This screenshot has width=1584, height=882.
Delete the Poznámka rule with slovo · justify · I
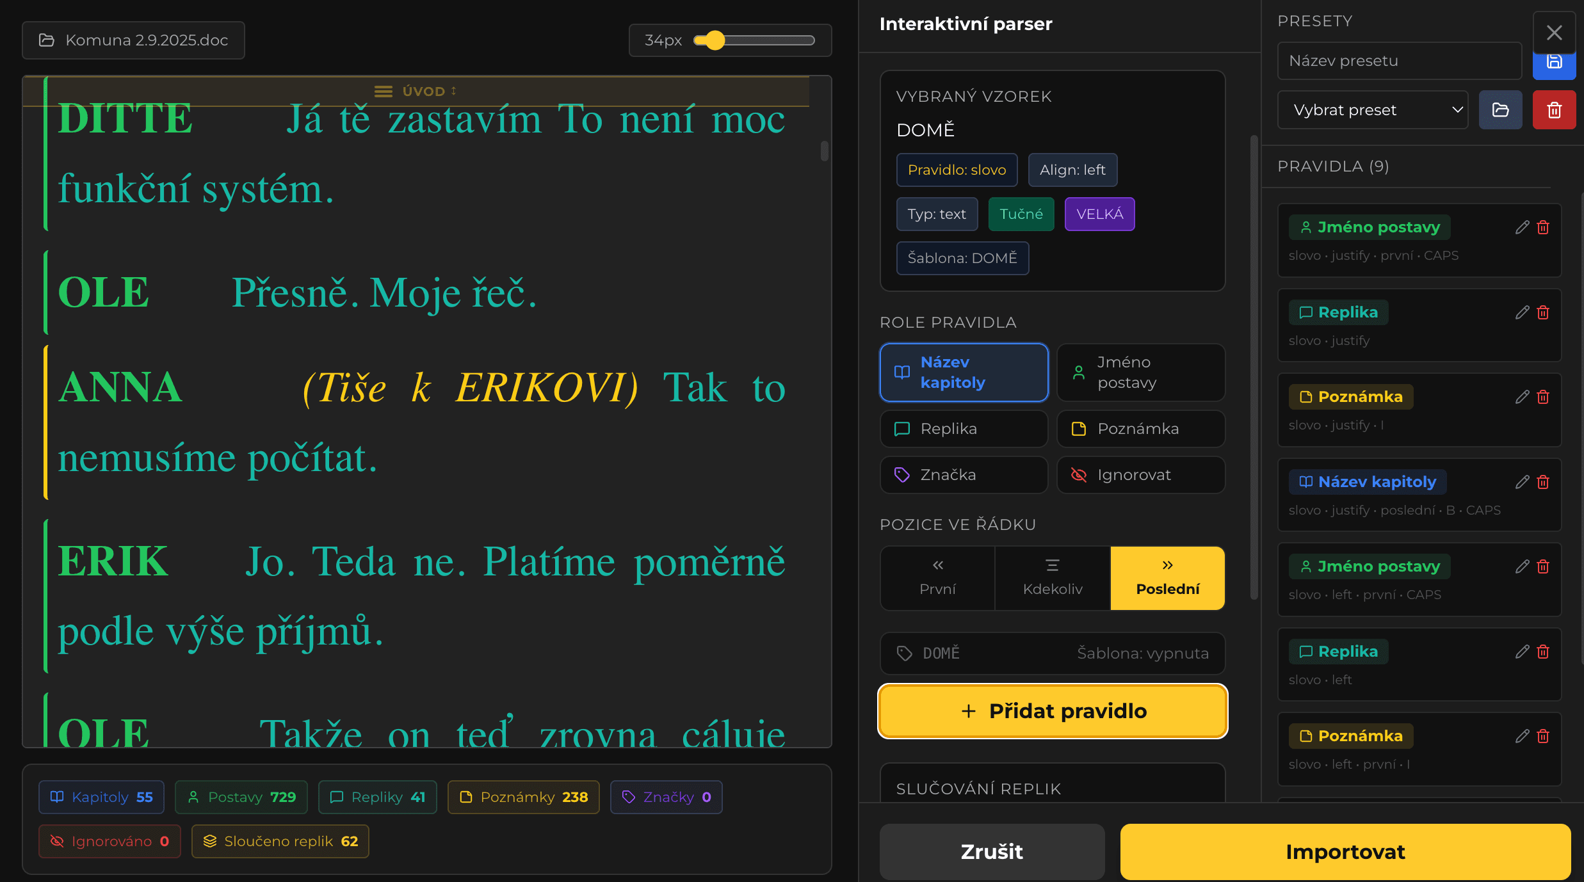(x=1543, y=397)
